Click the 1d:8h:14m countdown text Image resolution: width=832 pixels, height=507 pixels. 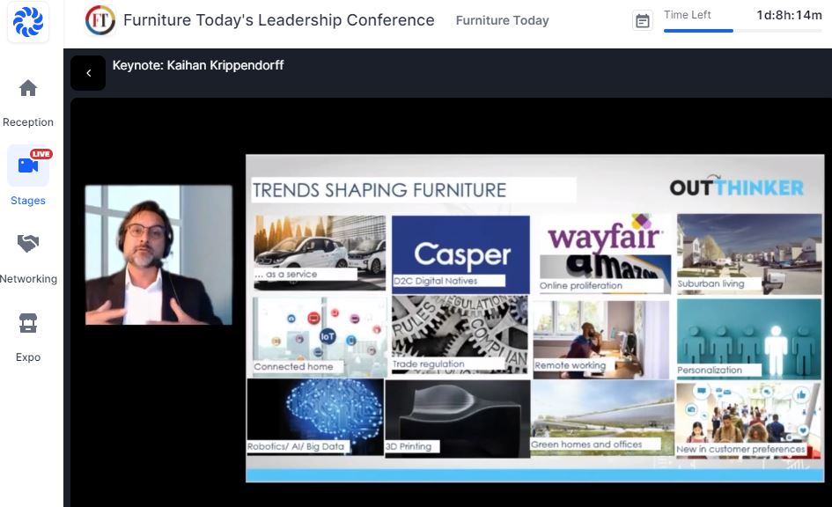tap(789, 15)
